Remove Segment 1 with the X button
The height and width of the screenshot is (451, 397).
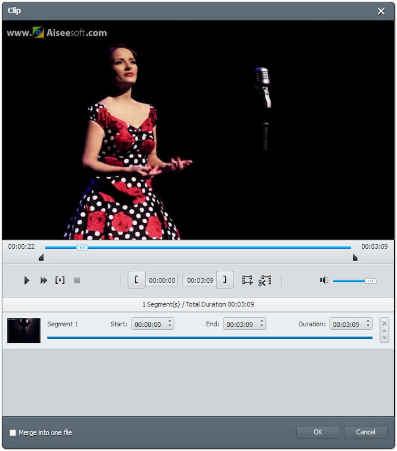[384, 323]
